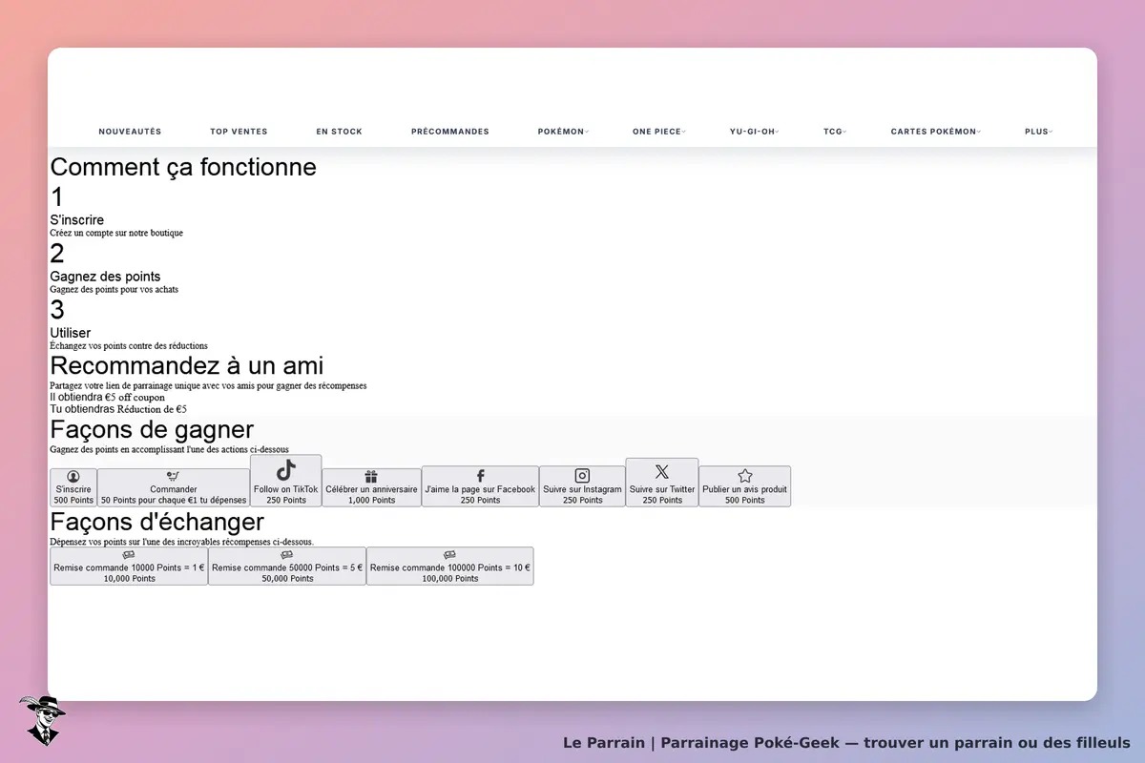The width and height of the screenshot is (1145, 763).
Task: Click the Follow on TikTok label
Action: [286, 489]
